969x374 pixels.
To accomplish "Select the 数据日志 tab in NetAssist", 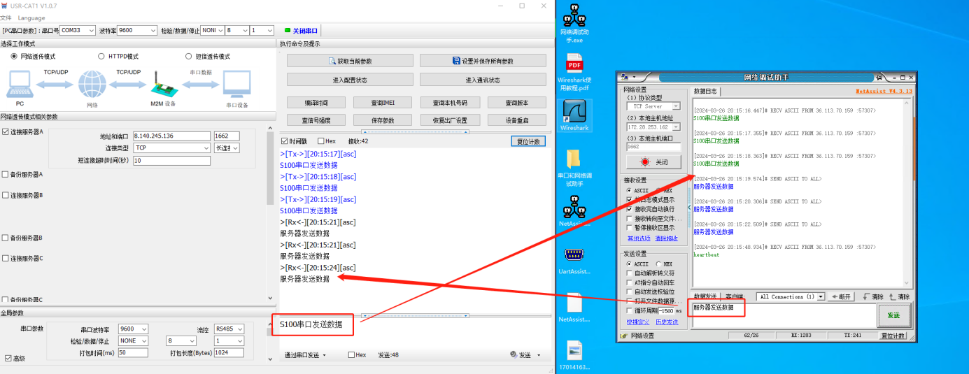I will pos(705,92).
